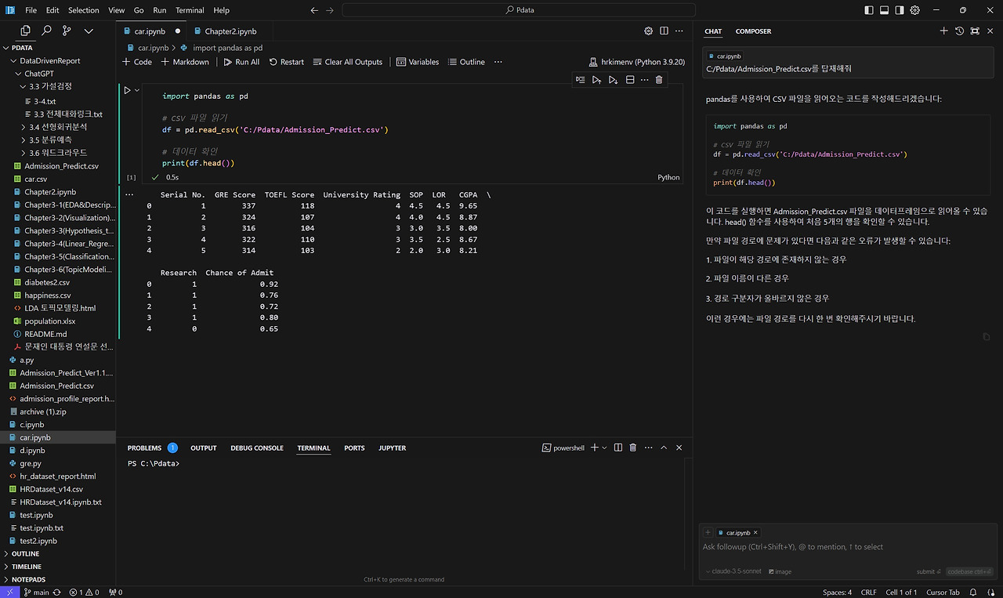Toggle primary sidebar layout button
Image resolution: width=1003 pixels, height=598 pixels.
[x=869, y=10]
